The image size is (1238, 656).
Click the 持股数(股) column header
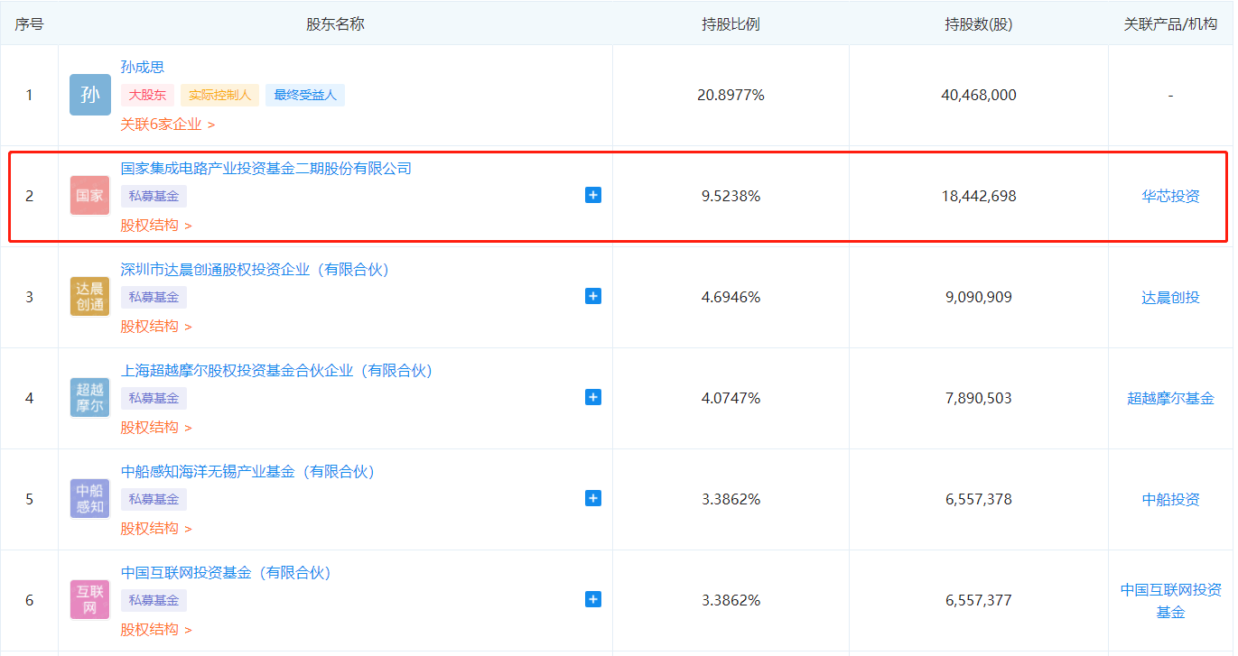(x=979, y=24)
